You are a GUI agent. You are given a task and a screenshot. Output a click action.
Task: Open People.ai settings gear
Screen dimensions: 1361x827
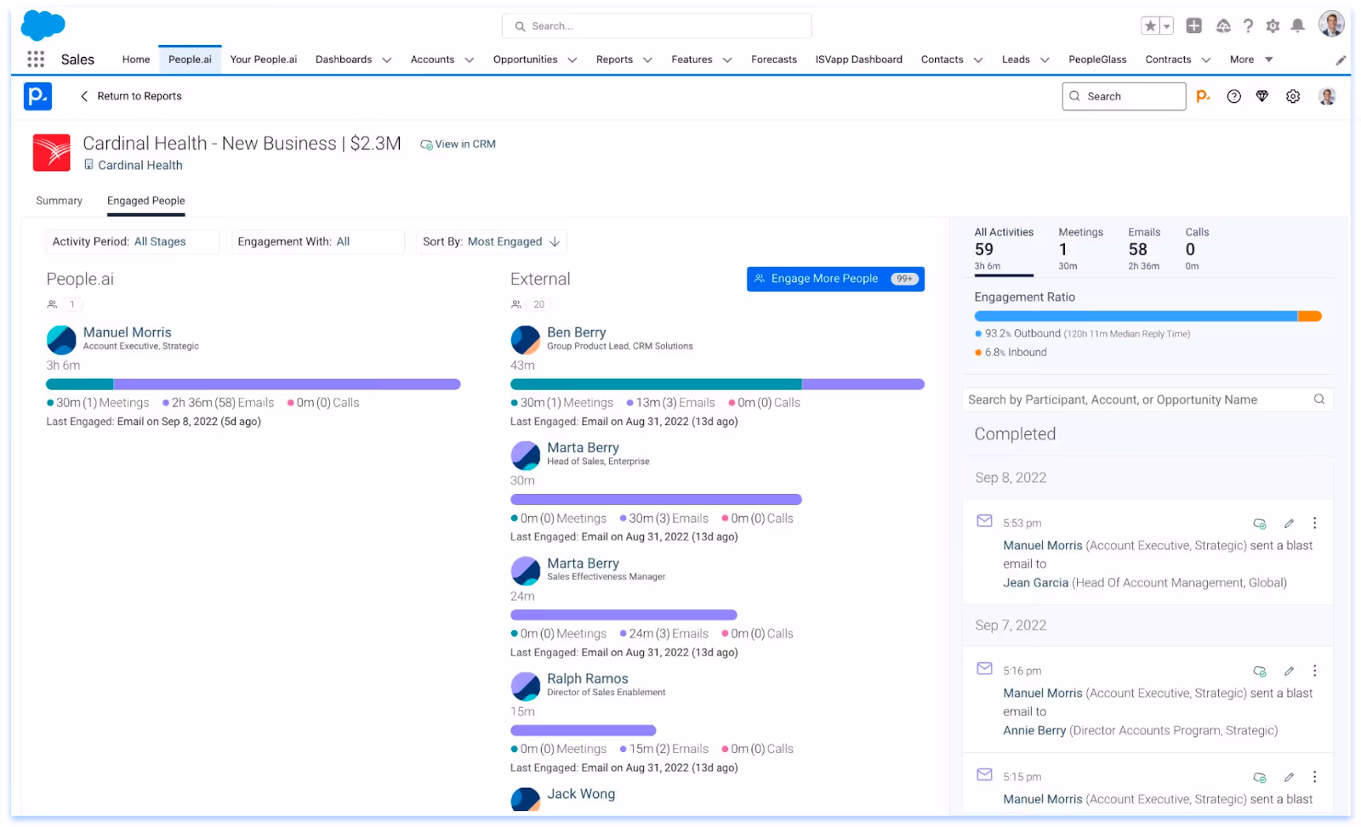pyautogui.click(x=1293, y=97)
